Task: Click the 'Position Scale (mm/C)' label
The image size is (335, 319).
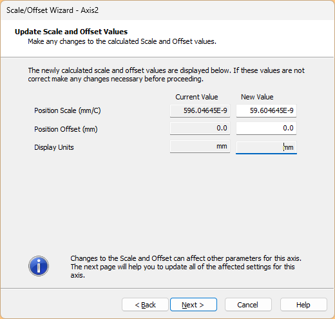Action: point(68,110)
